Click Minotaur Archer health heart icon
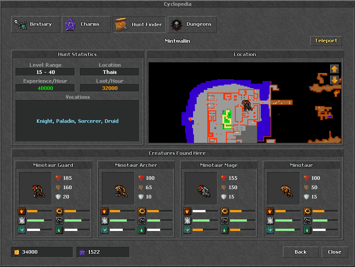355x267 pixels. tap(141, 178)
